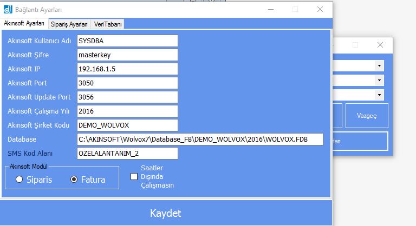Close the background window with X
This screenshot has width=416, height=226.
pyautogui.click(x=380, y=45)
